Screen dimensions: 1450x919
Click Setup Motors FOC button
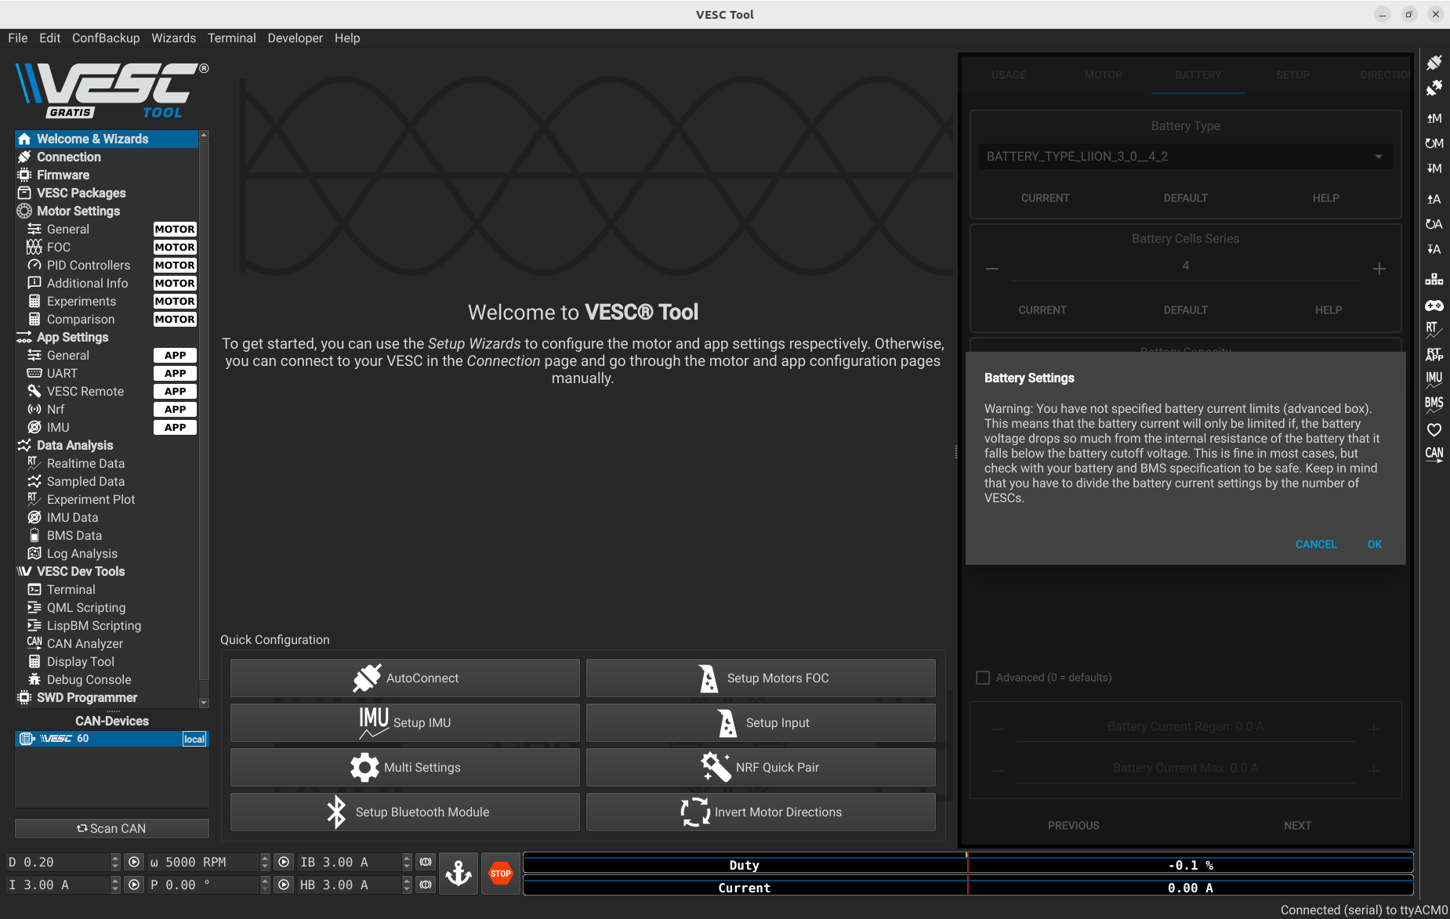point(761,678)
